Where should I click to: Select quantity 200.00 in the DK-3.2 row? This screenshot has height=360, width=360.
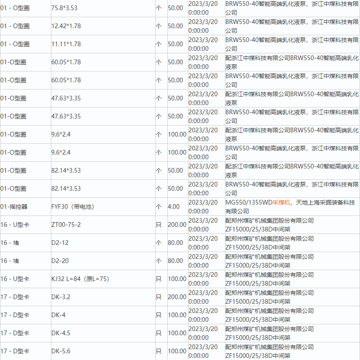tap(177, 297)
